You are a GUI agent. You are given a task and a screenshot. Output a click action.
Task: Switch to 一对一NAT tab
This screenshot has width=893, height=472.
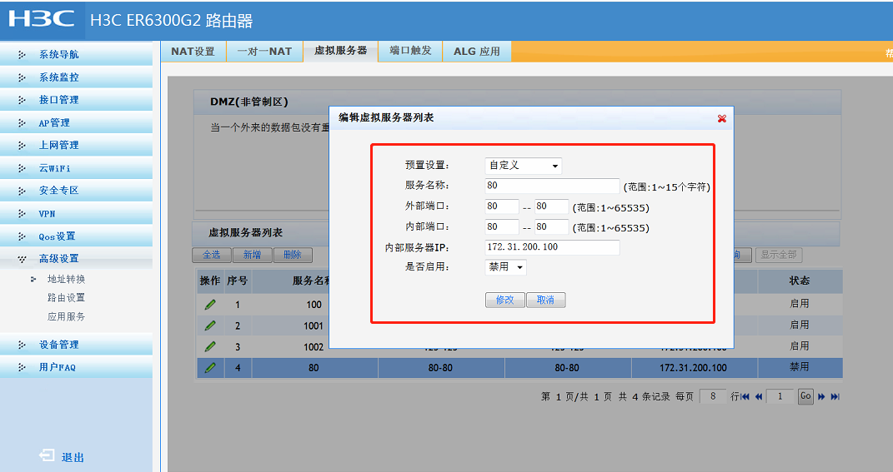coord(264,51)
